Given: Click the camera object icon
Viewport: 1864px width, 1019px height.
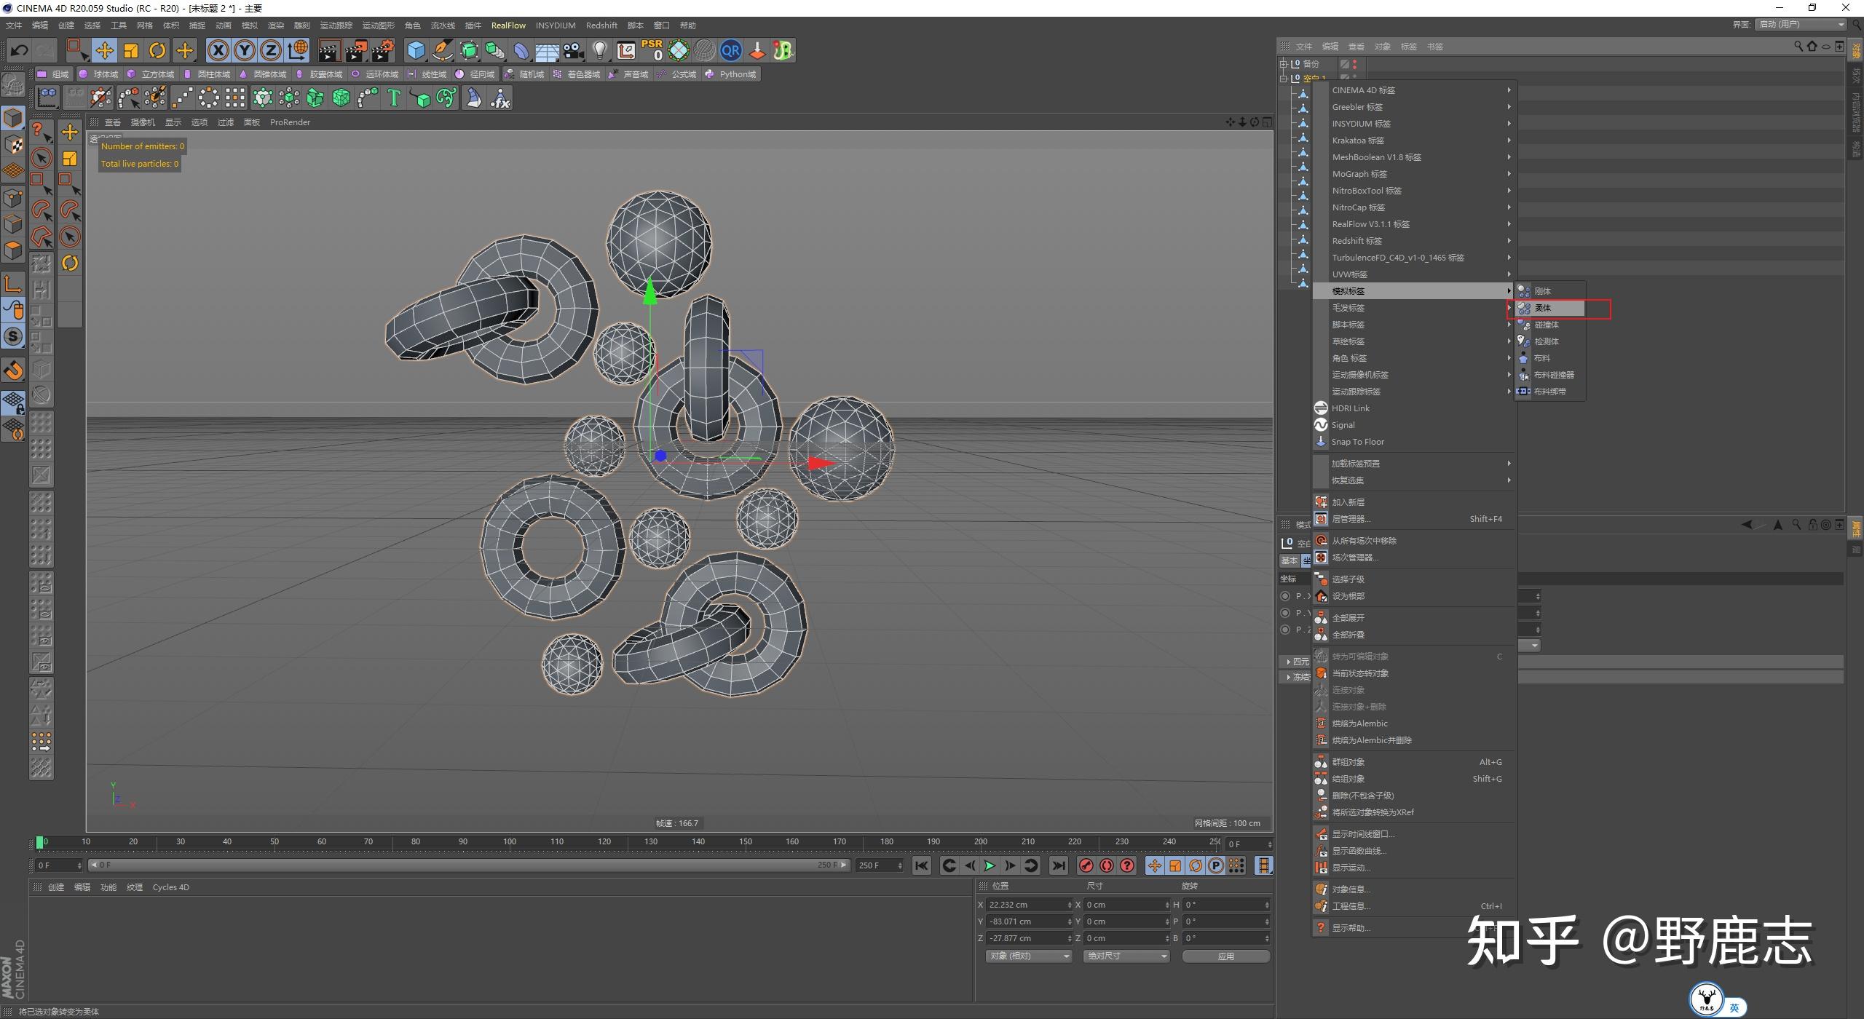Looking at the screenshot, I should (574, 50).
